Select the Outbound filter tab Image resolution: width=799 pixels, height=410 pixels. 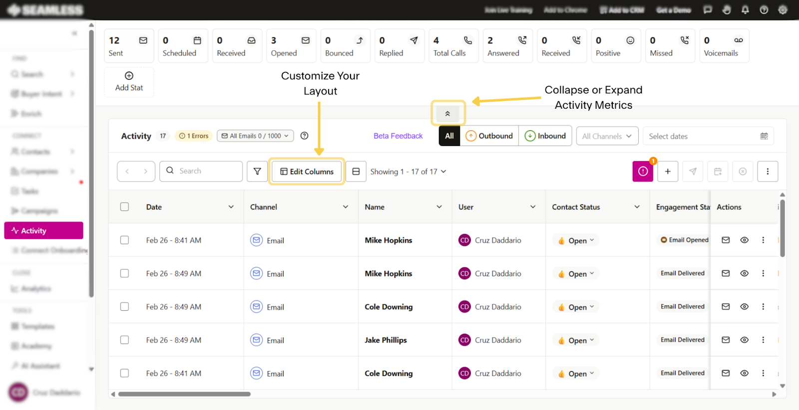click(489, 136)
